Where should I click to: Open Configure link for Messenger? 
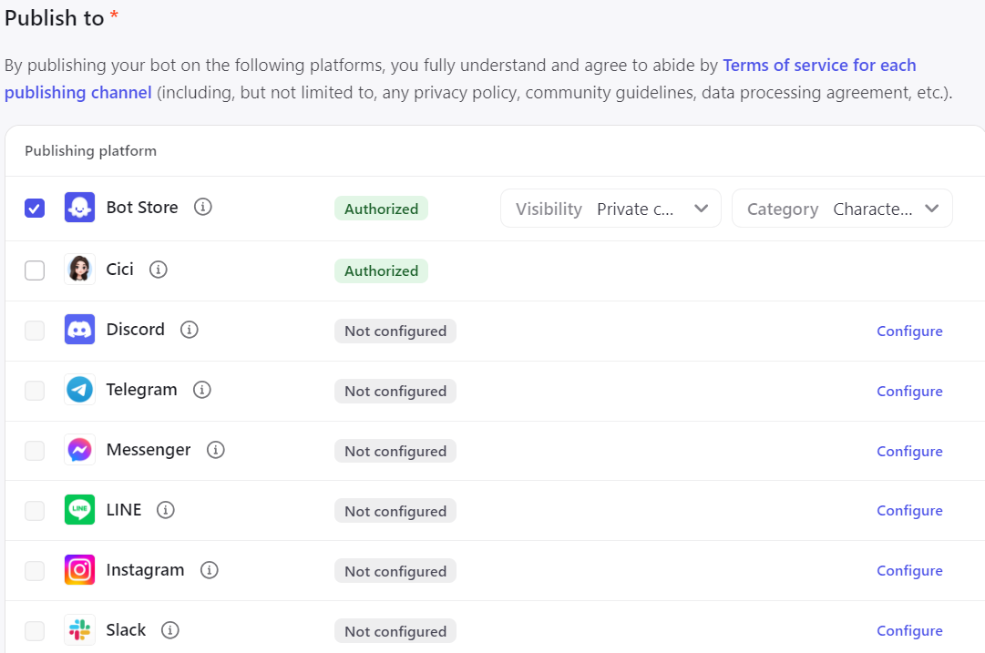909,452
